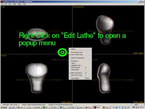Click the Aartform Curvy 3D title bar icon
Image resolution: width=145 pixels, height=109 pixels.
tap(2, 2)
